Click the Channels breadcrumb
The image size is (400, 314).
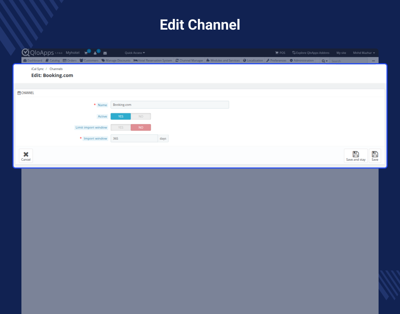click(56, 69)
